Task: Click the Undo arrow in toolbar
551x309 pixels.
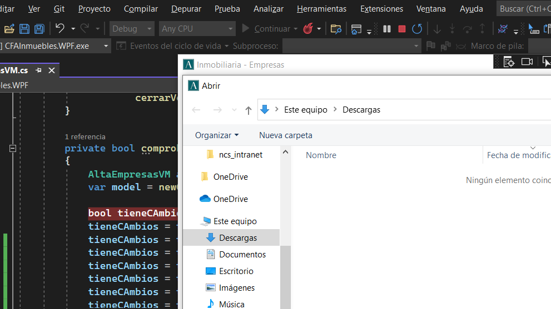Action: coord(60,29)
